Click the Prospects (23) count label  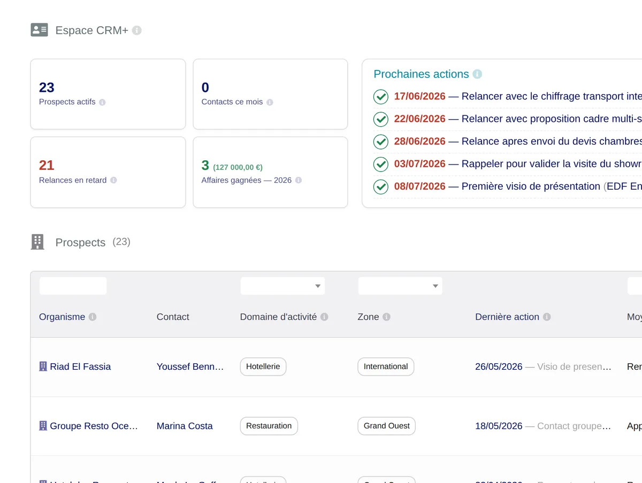(x=121, y=242)
